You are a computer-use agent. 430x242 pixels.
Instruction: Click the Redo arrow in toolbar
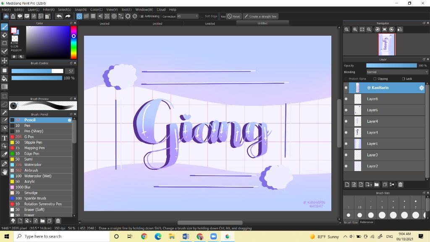pos(68,16)
